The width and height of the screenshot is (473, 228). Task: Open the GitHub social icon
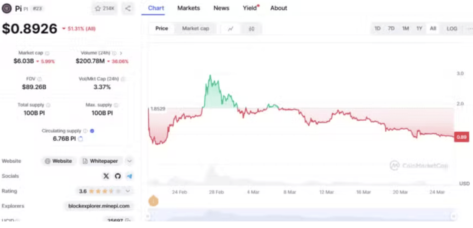tap(118, 176)
